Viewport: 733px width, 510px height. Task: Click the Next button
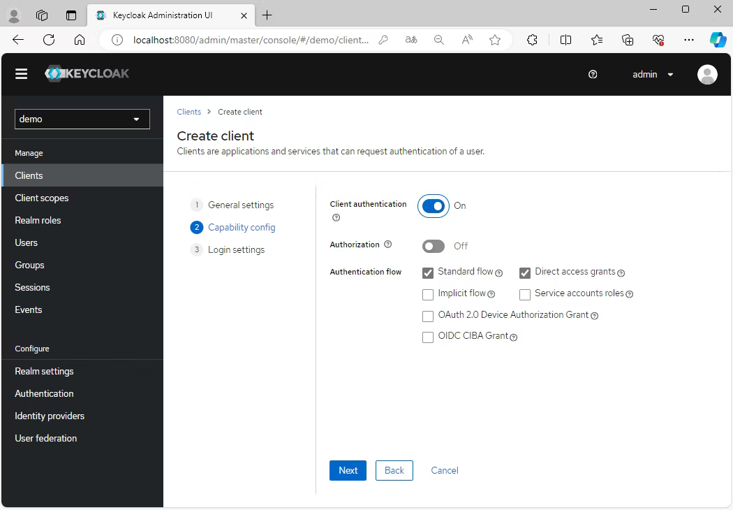(x=348, y=470)
